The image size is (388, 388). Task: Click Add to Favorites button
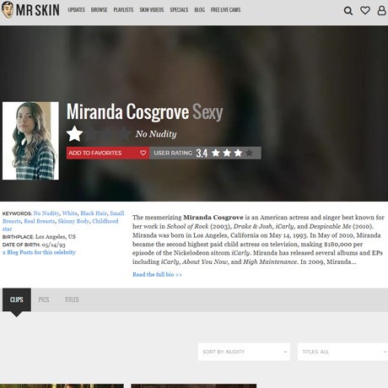[108, 153]
